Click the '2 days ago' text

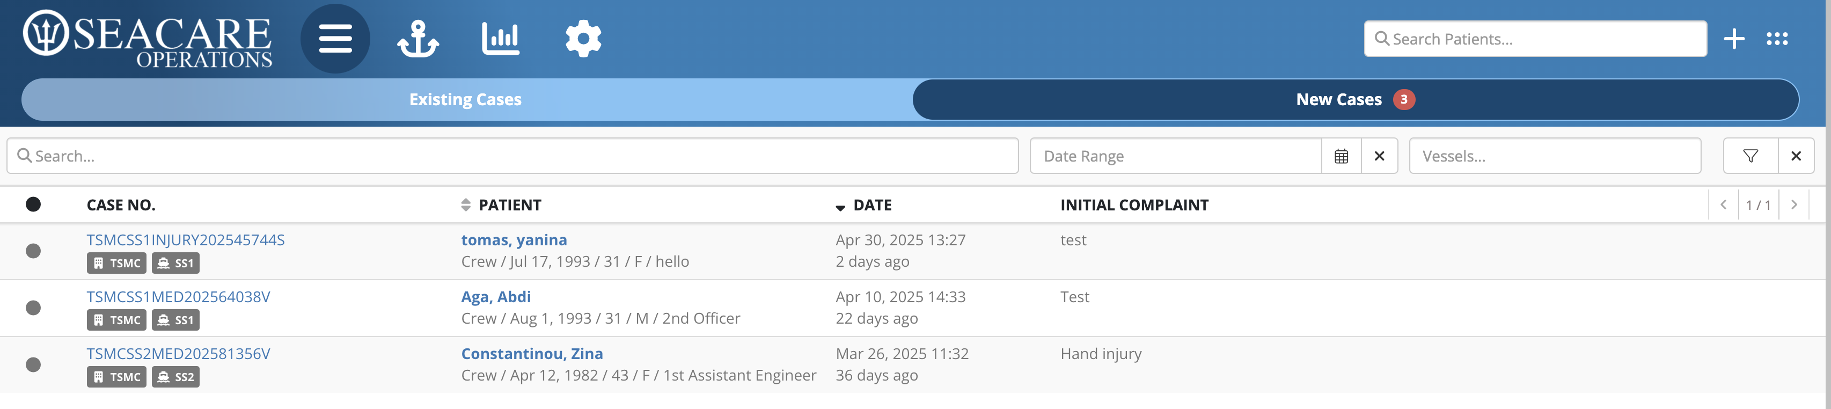[872, 261]
